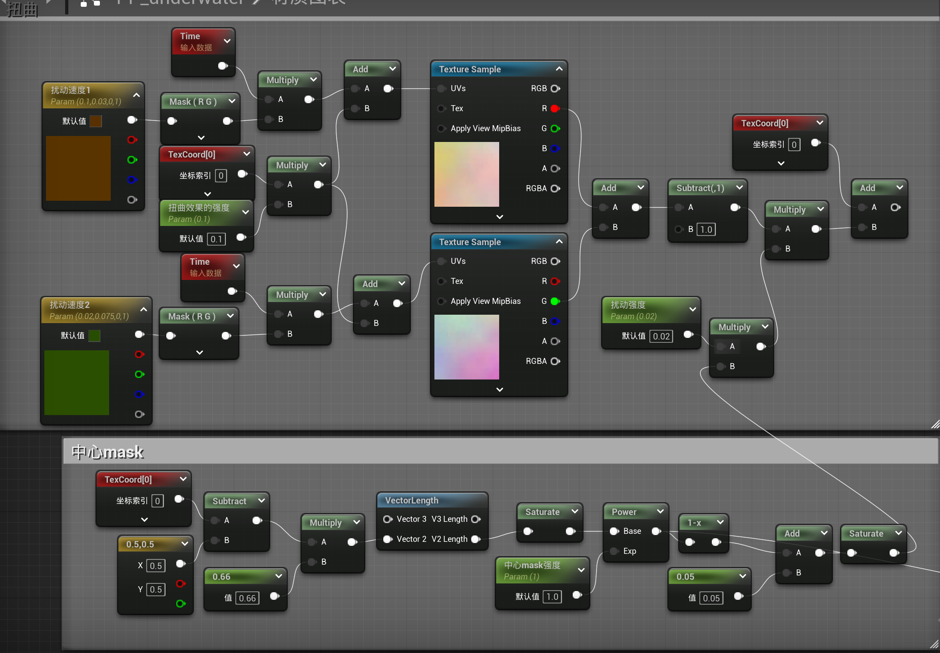Select the 1-x node title
The height and width of the screenshot is (653, 940).
694,523
